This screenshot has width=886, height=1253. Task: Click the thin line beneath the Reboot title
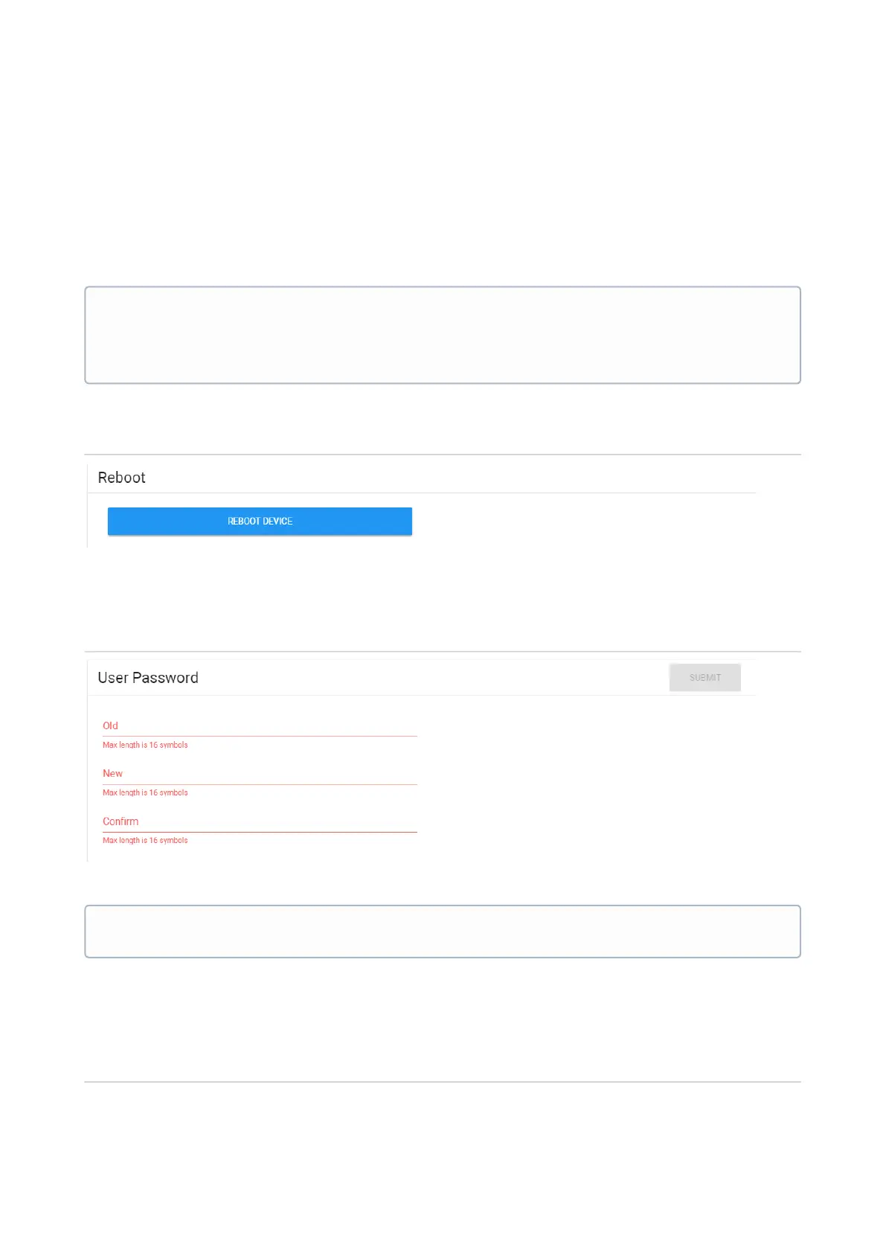pyautogui.click(x=421, y=493)
